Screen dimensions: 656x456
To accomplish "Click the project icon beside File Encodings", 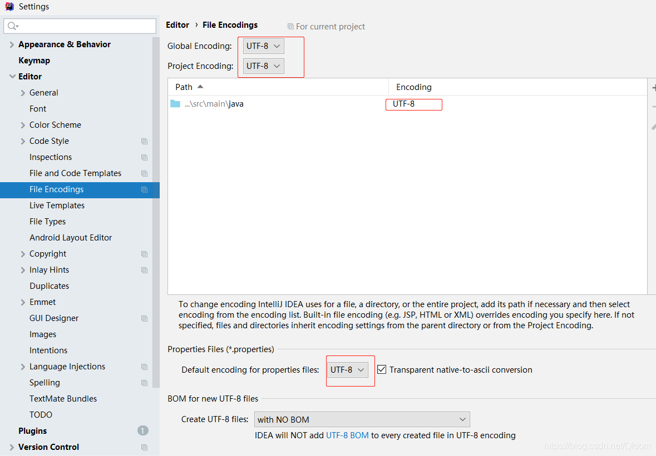I will [144, 189].
